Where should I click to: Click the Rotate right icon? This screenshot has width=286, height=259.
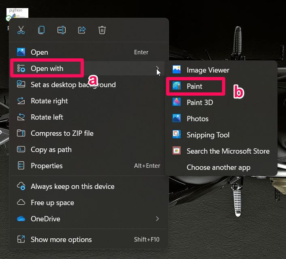[x=21, y=101]
